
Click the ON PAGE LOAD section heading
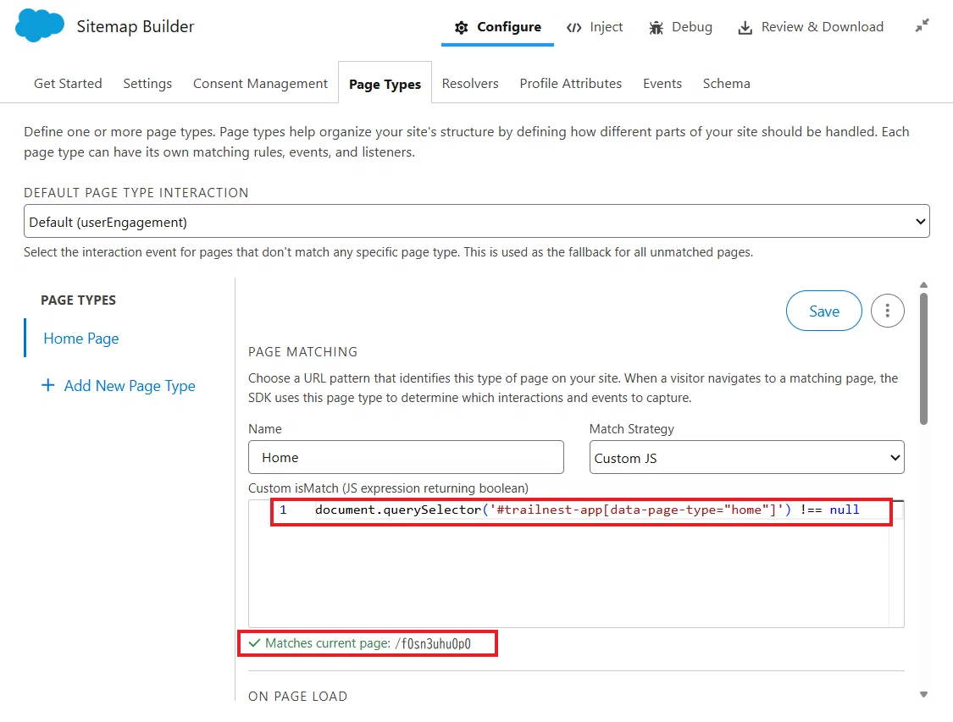(x=298, y=696)
